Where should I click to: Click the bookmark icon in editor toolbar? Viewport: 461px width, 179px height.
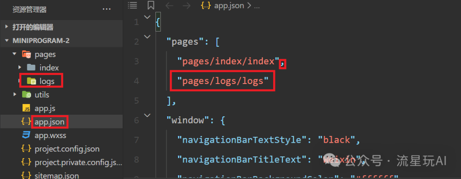coord(151,5)
